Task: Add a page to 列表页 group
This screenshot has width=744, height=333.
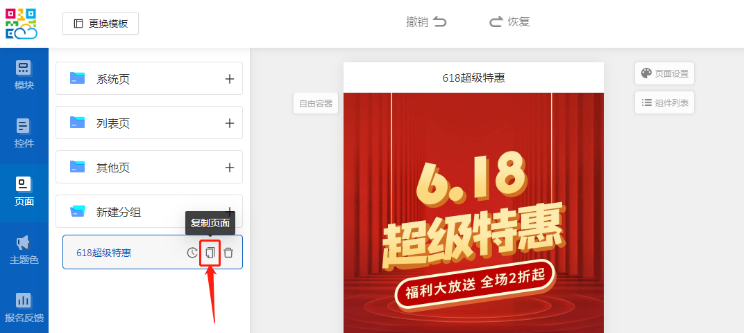Action: 230,123
